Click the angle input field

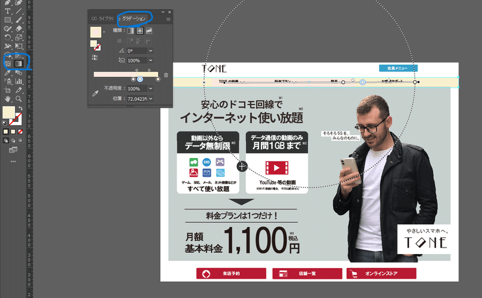click(137, 51)
